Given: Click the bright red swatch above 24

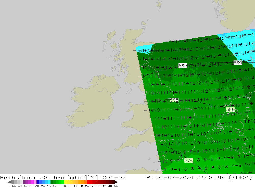Looking at the screenshot, I should (88, 182).
